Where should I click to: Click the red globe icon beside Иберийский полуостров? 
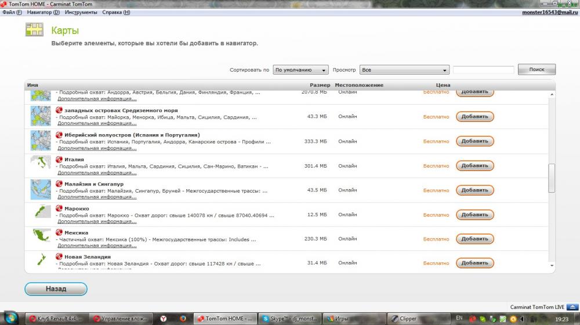click(x=59, y=135)
